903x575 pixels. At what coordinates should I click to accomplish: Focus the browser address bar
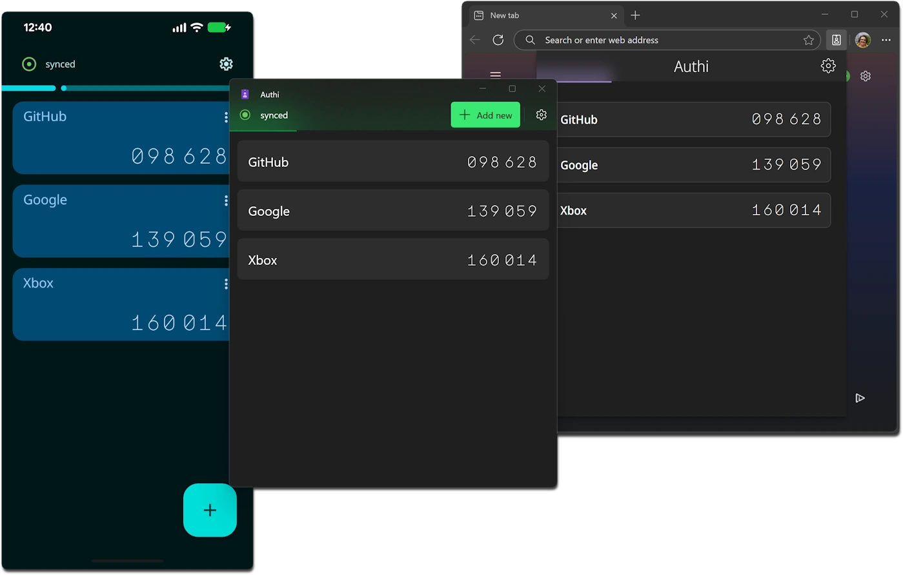tap(667, 40)
